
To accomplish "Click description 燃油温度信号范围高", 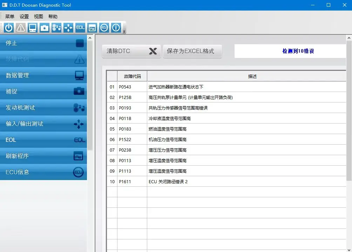I will (168, 129).
